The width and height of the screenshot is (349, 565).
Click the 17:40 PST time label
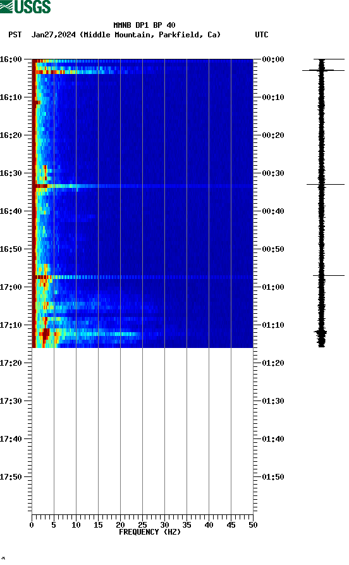tap(11, 439)
